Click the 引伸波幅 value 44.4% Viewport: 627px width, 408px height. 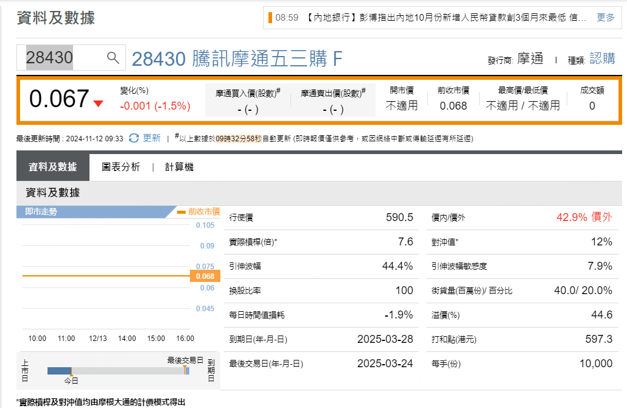click(398, 266)
